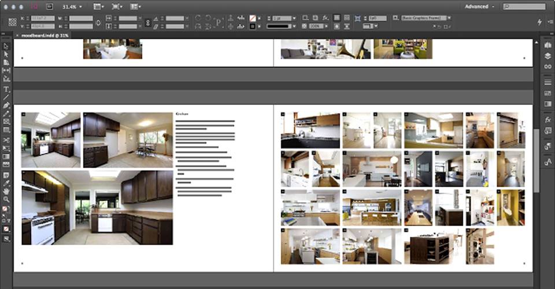Screen dimensions: 555x289
Task: Toggle constrain width and height proportions
Action: 98,22
